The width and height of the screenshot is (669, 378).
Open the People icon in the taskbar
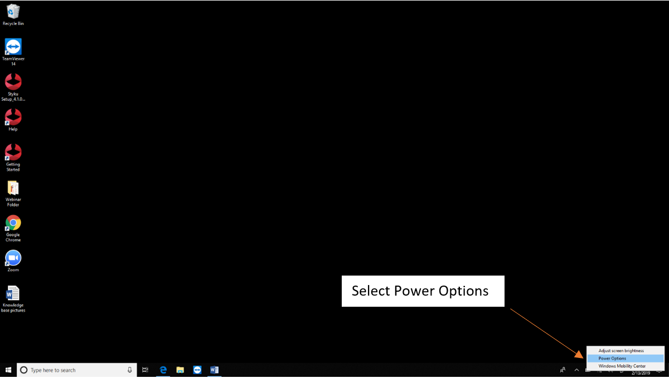(563, 370)
